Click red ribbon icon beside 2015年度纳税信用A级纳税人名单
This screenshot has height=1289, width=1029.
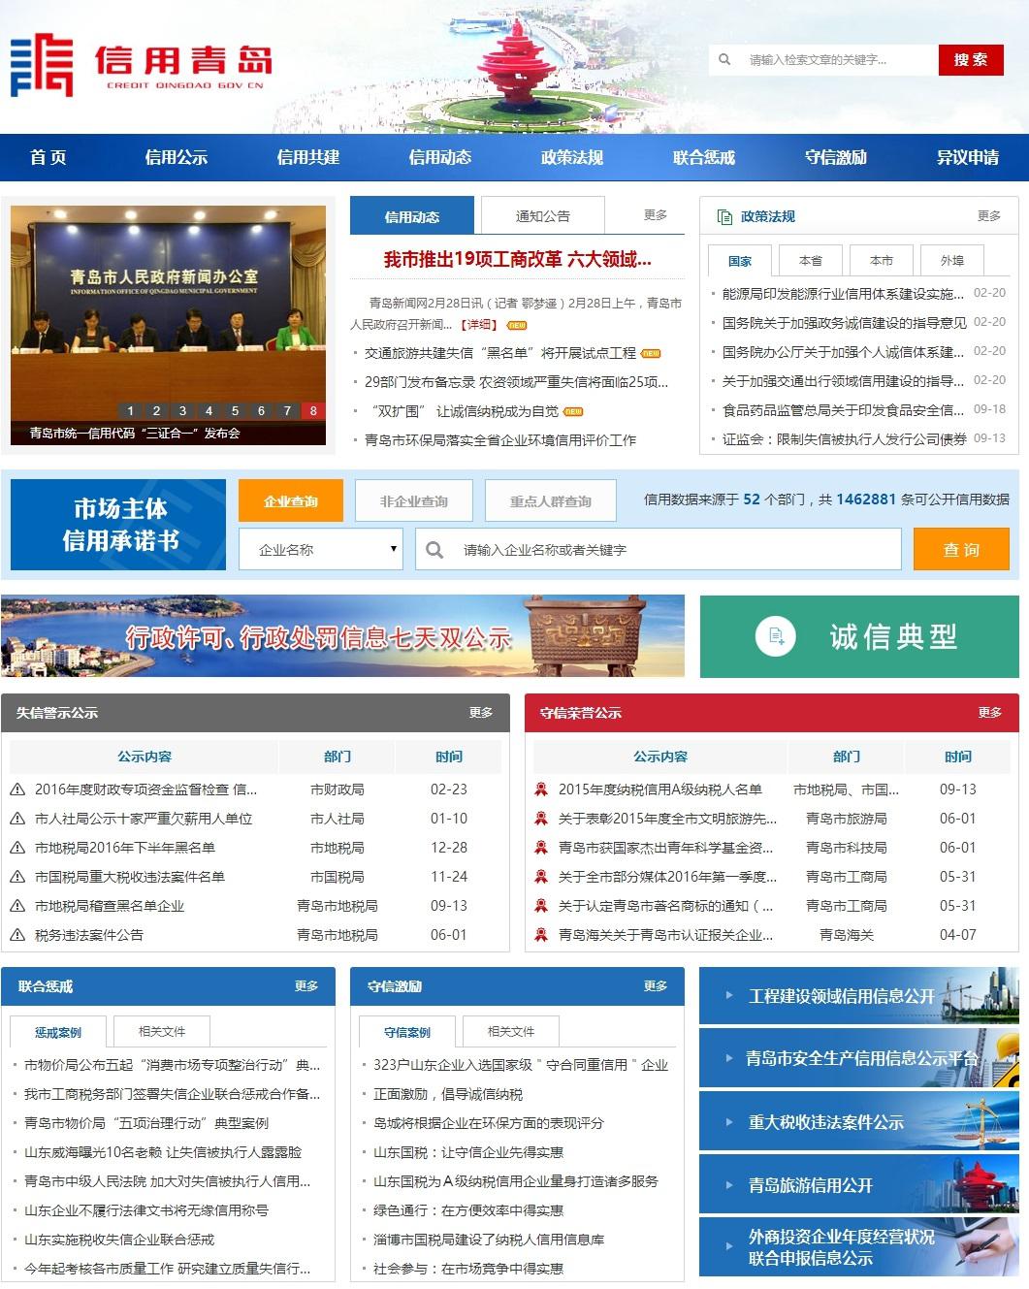pos(541,790)
